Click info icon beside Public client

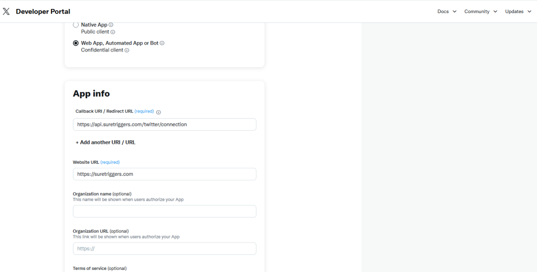click(x=113, y=32)
